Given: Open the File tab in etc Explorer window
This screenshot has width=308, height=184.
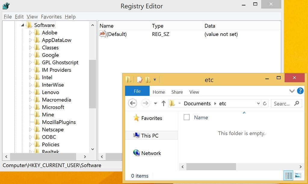Looking at the screenshot, I should [137, 91].
